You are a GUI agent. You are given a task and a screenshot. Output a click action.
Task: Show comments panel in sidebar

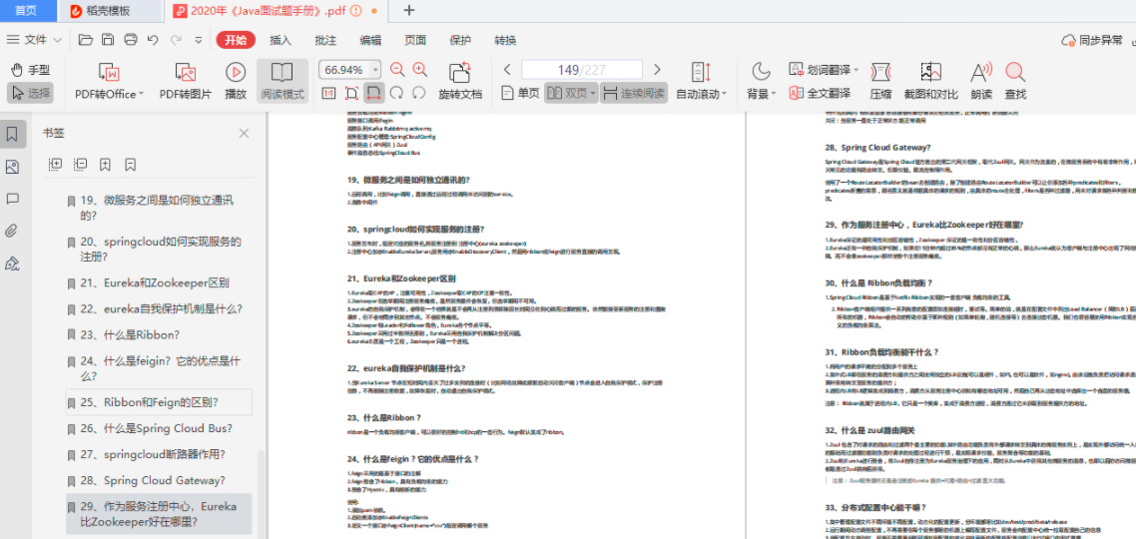[x=12, y=199]
